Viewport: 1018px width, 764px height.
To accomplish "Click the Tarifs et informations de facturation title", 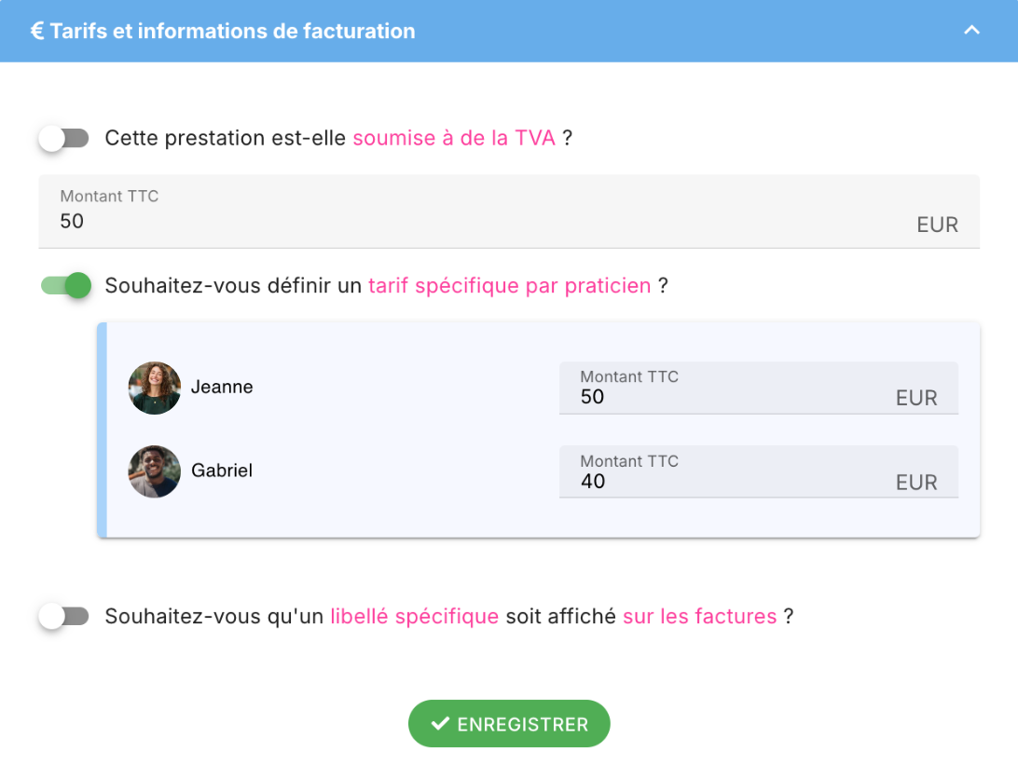I will tap(232, 31).
